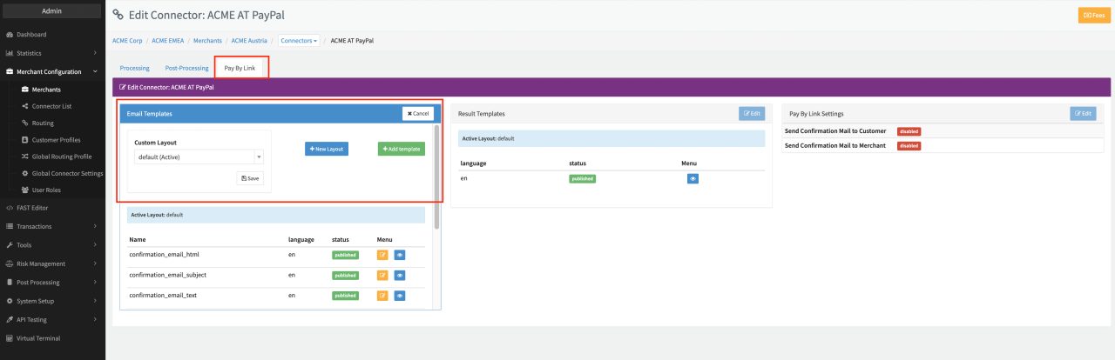This screenshot has width=1115, height=360.
Task: Click edit icon for confirmation_email_subject template
Action: 382,275
